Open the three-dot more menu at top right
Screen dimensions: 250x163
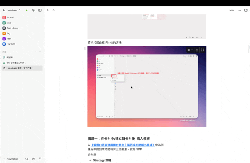[239, 10]
